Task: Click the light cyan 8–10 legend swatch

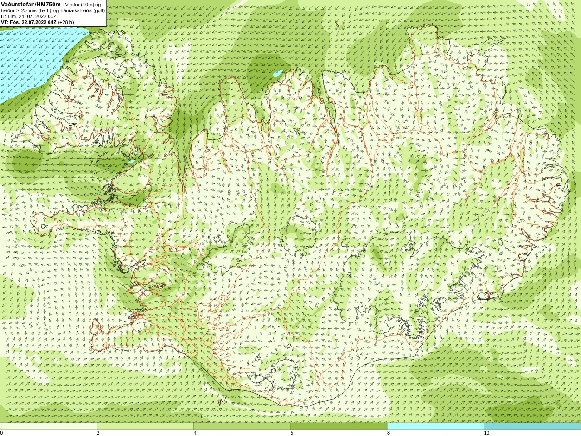Action: (435, 426)
